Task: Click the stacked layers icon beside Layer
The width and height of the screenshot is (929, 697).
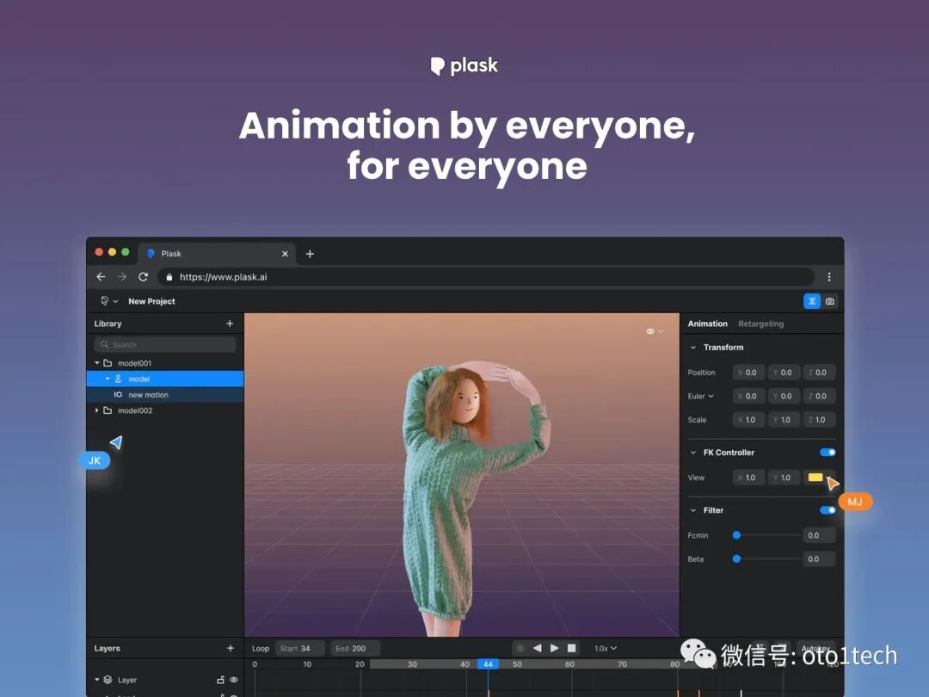Action: point(108,680)
